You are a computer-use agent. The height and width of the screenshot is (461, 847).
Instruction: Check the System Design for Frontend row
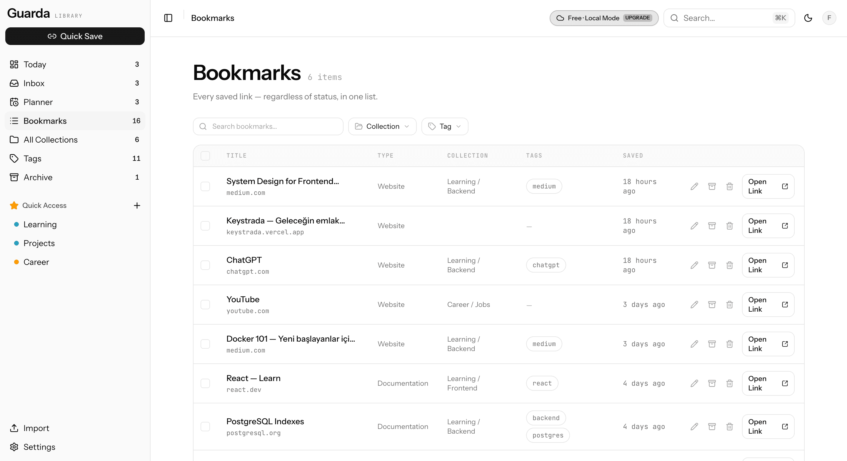tap(205, 186)
